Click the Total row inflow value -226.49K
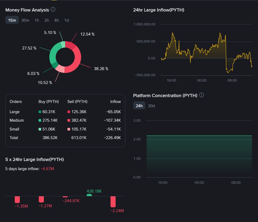The height and width of the screenshot is (222, 258). click(x=112, y=138)
